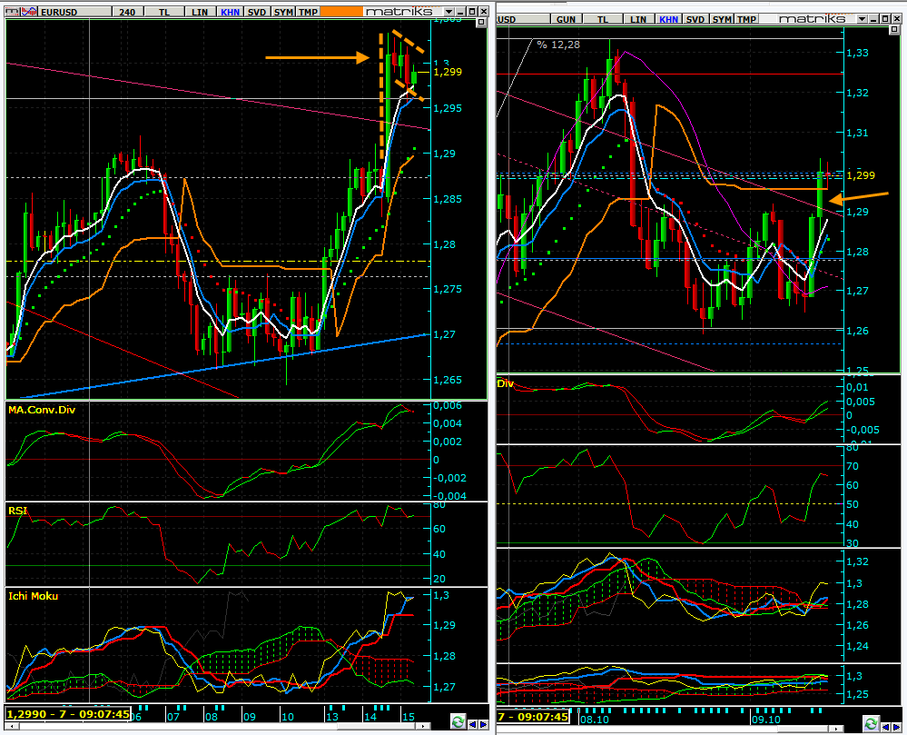Click the red-blue wave indicator icon beside EURUSD
Image resolution: width=907 pixels, height=735 pixels.
(29, 12)
